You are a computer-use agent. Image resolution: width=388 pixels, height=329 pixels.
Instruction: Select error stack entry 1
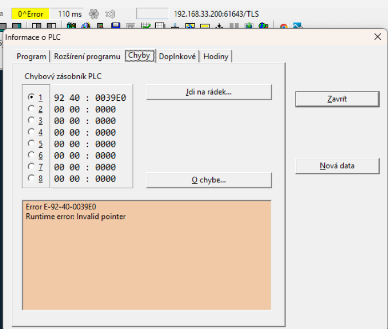[x=31, y=97]
